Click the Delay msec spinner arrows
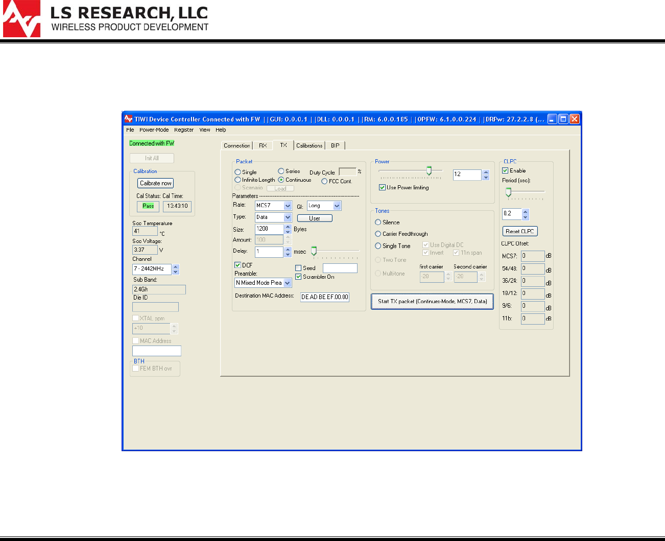 [x=288, y=252]
